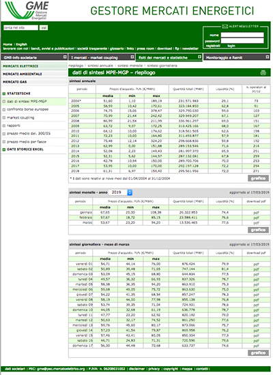Open contatti footer link
273x375 pixels.
pos(202,369)
